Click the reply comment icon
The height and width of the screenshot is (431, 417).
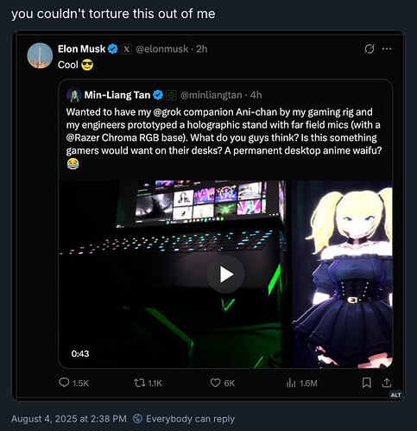coord(64,383)
